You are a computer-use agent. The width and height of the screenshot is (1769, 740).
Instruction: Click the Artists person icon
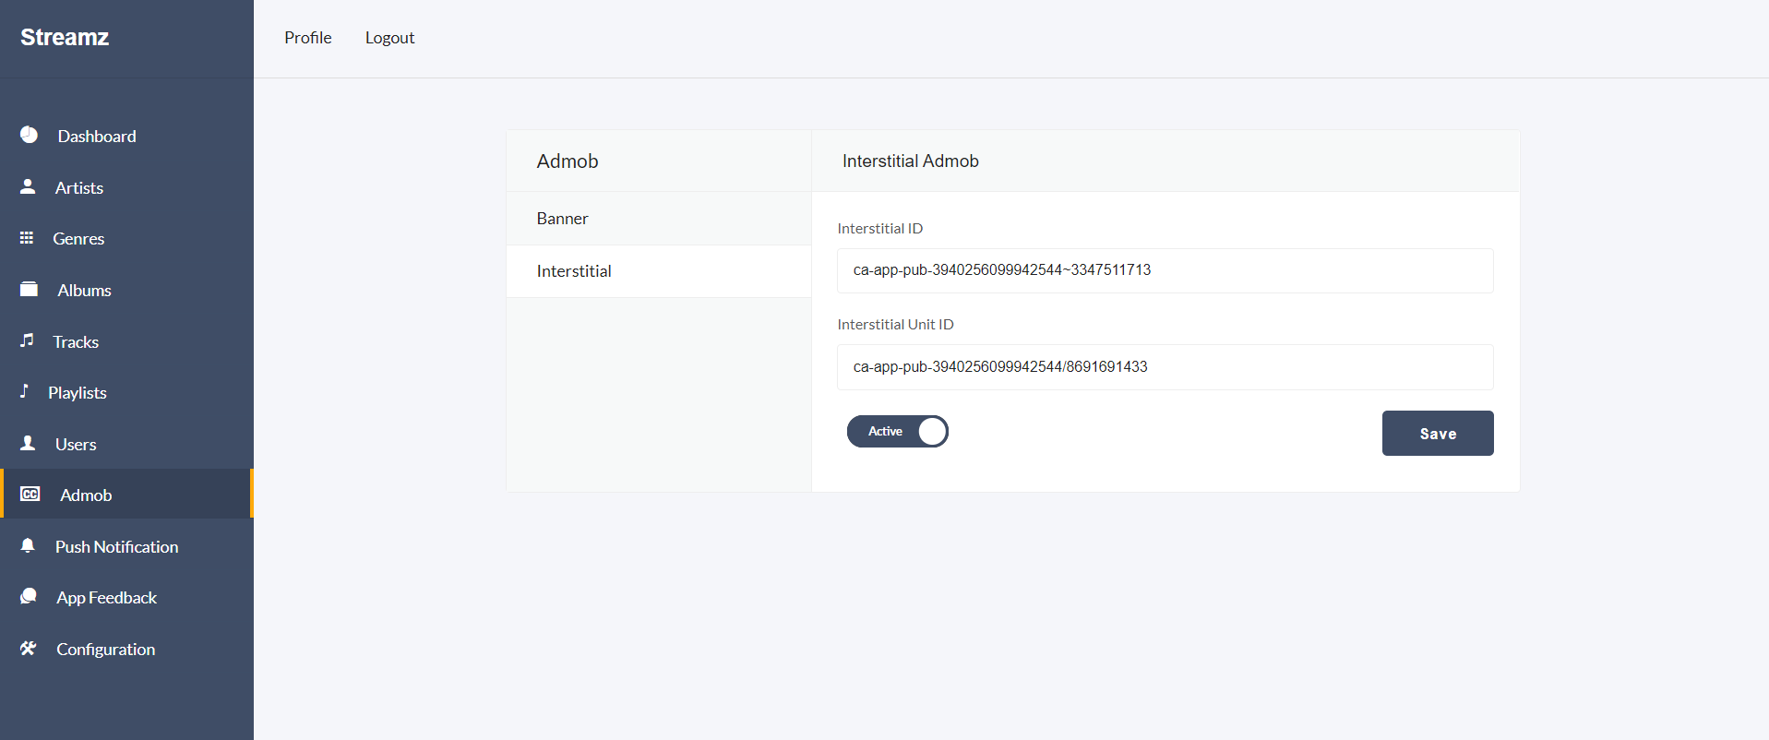tap(28, 186)
